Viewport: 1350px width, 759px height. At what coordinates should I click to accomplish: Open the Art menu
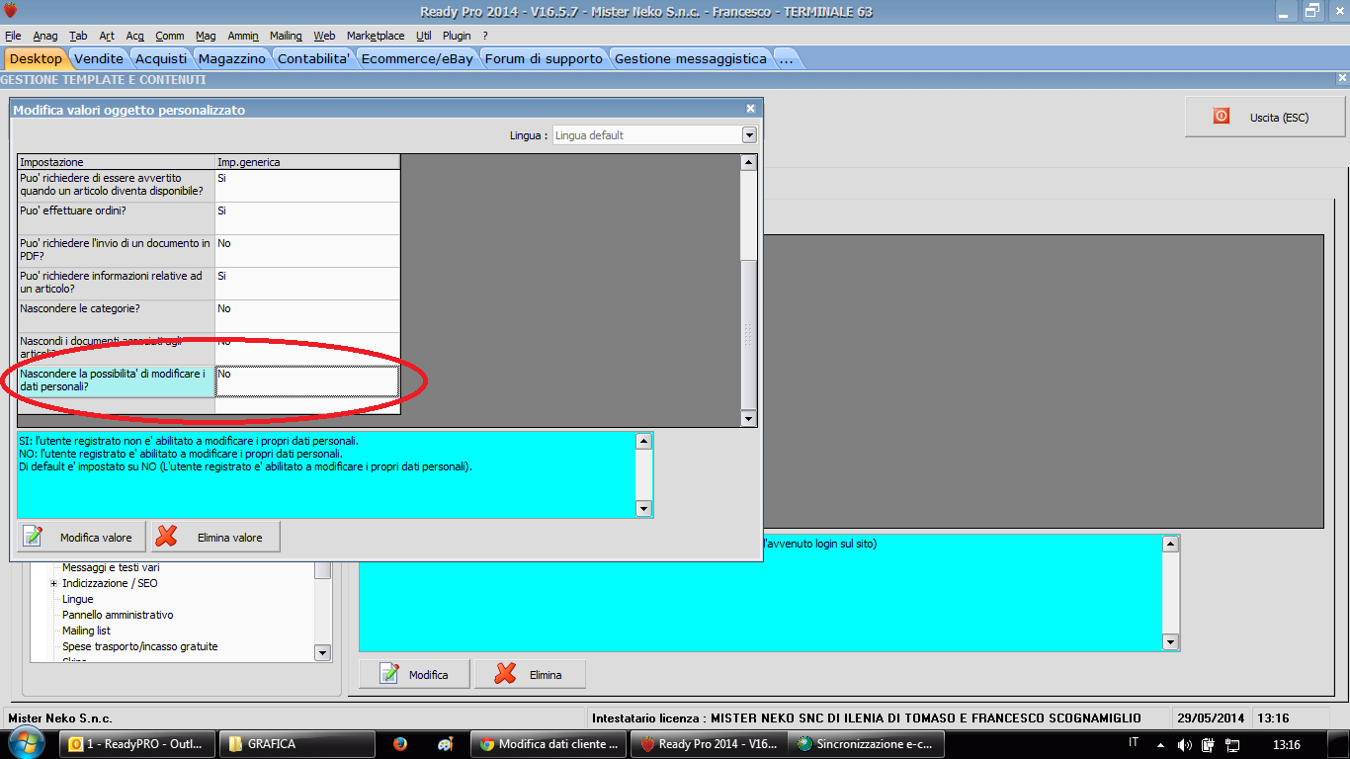pos(107,36)
